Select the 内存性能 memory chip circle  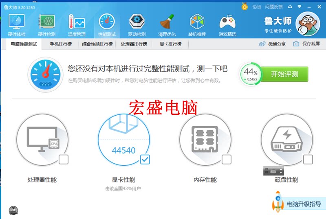pos(205,140)
